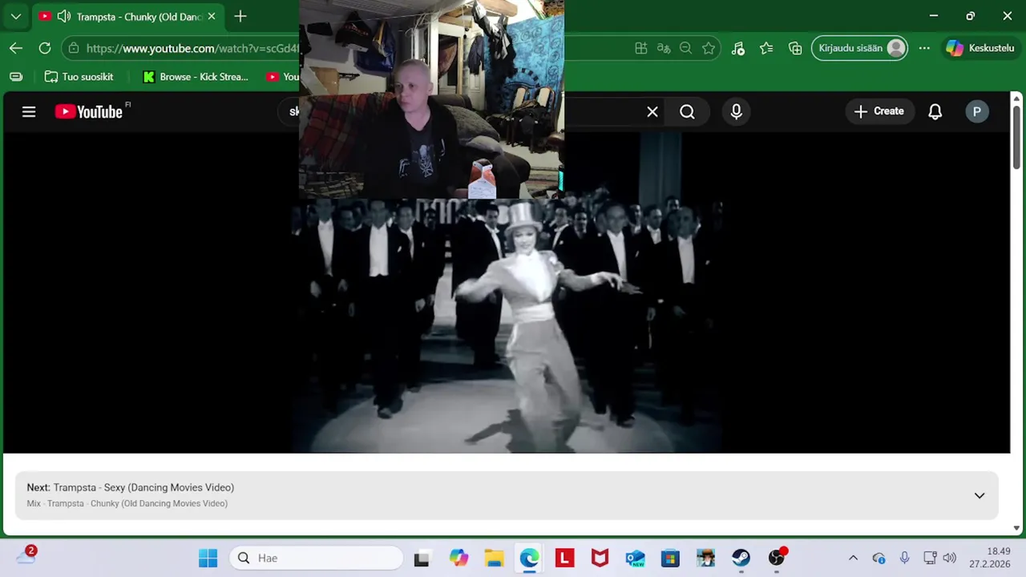Viewport: 1026px width, 577px height.
Task: Open the tab actions dropdown chevron
Action: tap(15, 16)
